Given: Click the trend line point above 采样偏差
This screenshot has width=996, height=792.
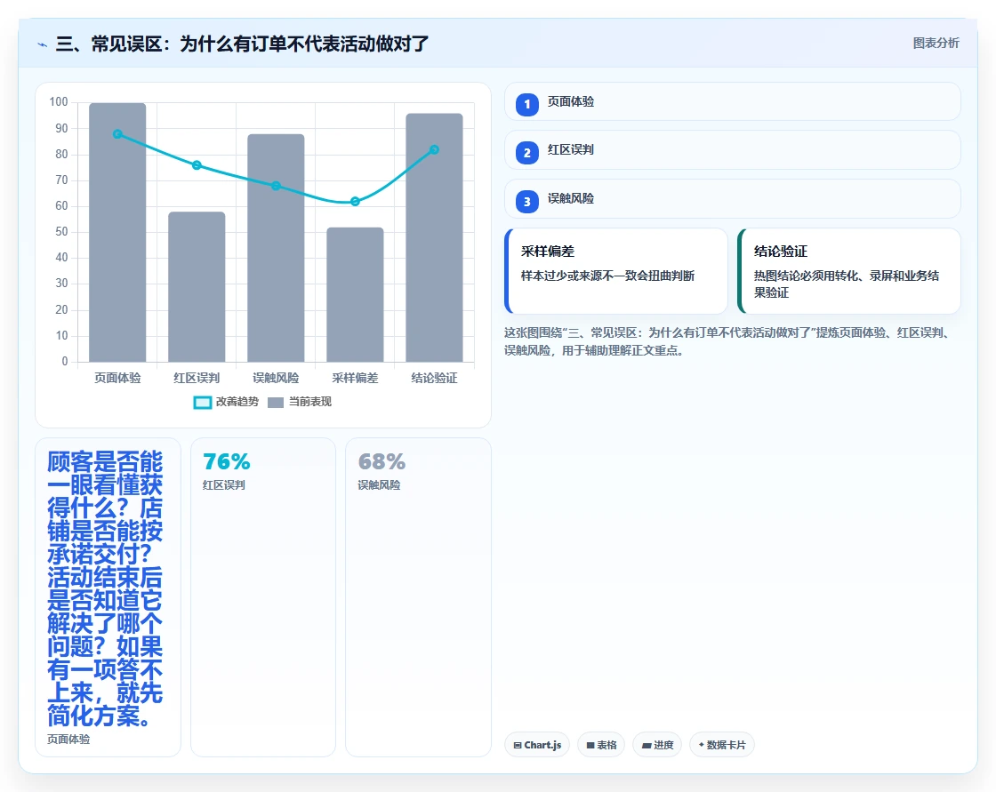Looking at the screenshot, I should [x=355, y=202].
